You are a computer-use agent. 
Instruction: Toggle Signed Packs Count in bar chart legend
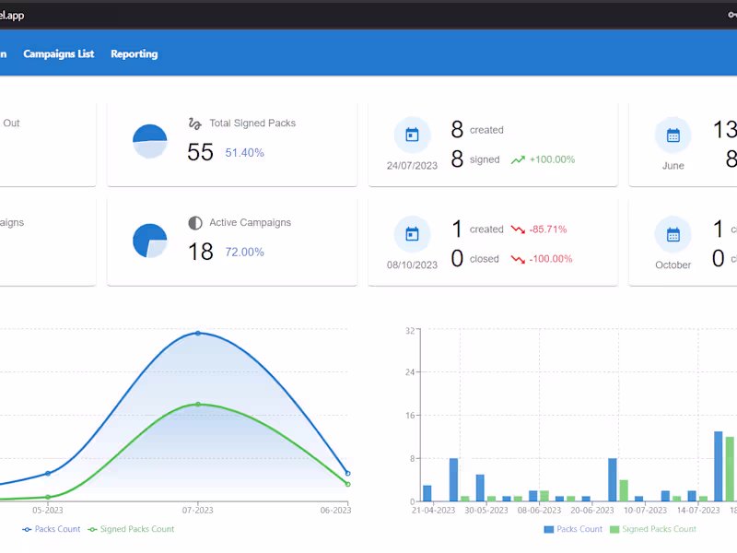point(653,529)
